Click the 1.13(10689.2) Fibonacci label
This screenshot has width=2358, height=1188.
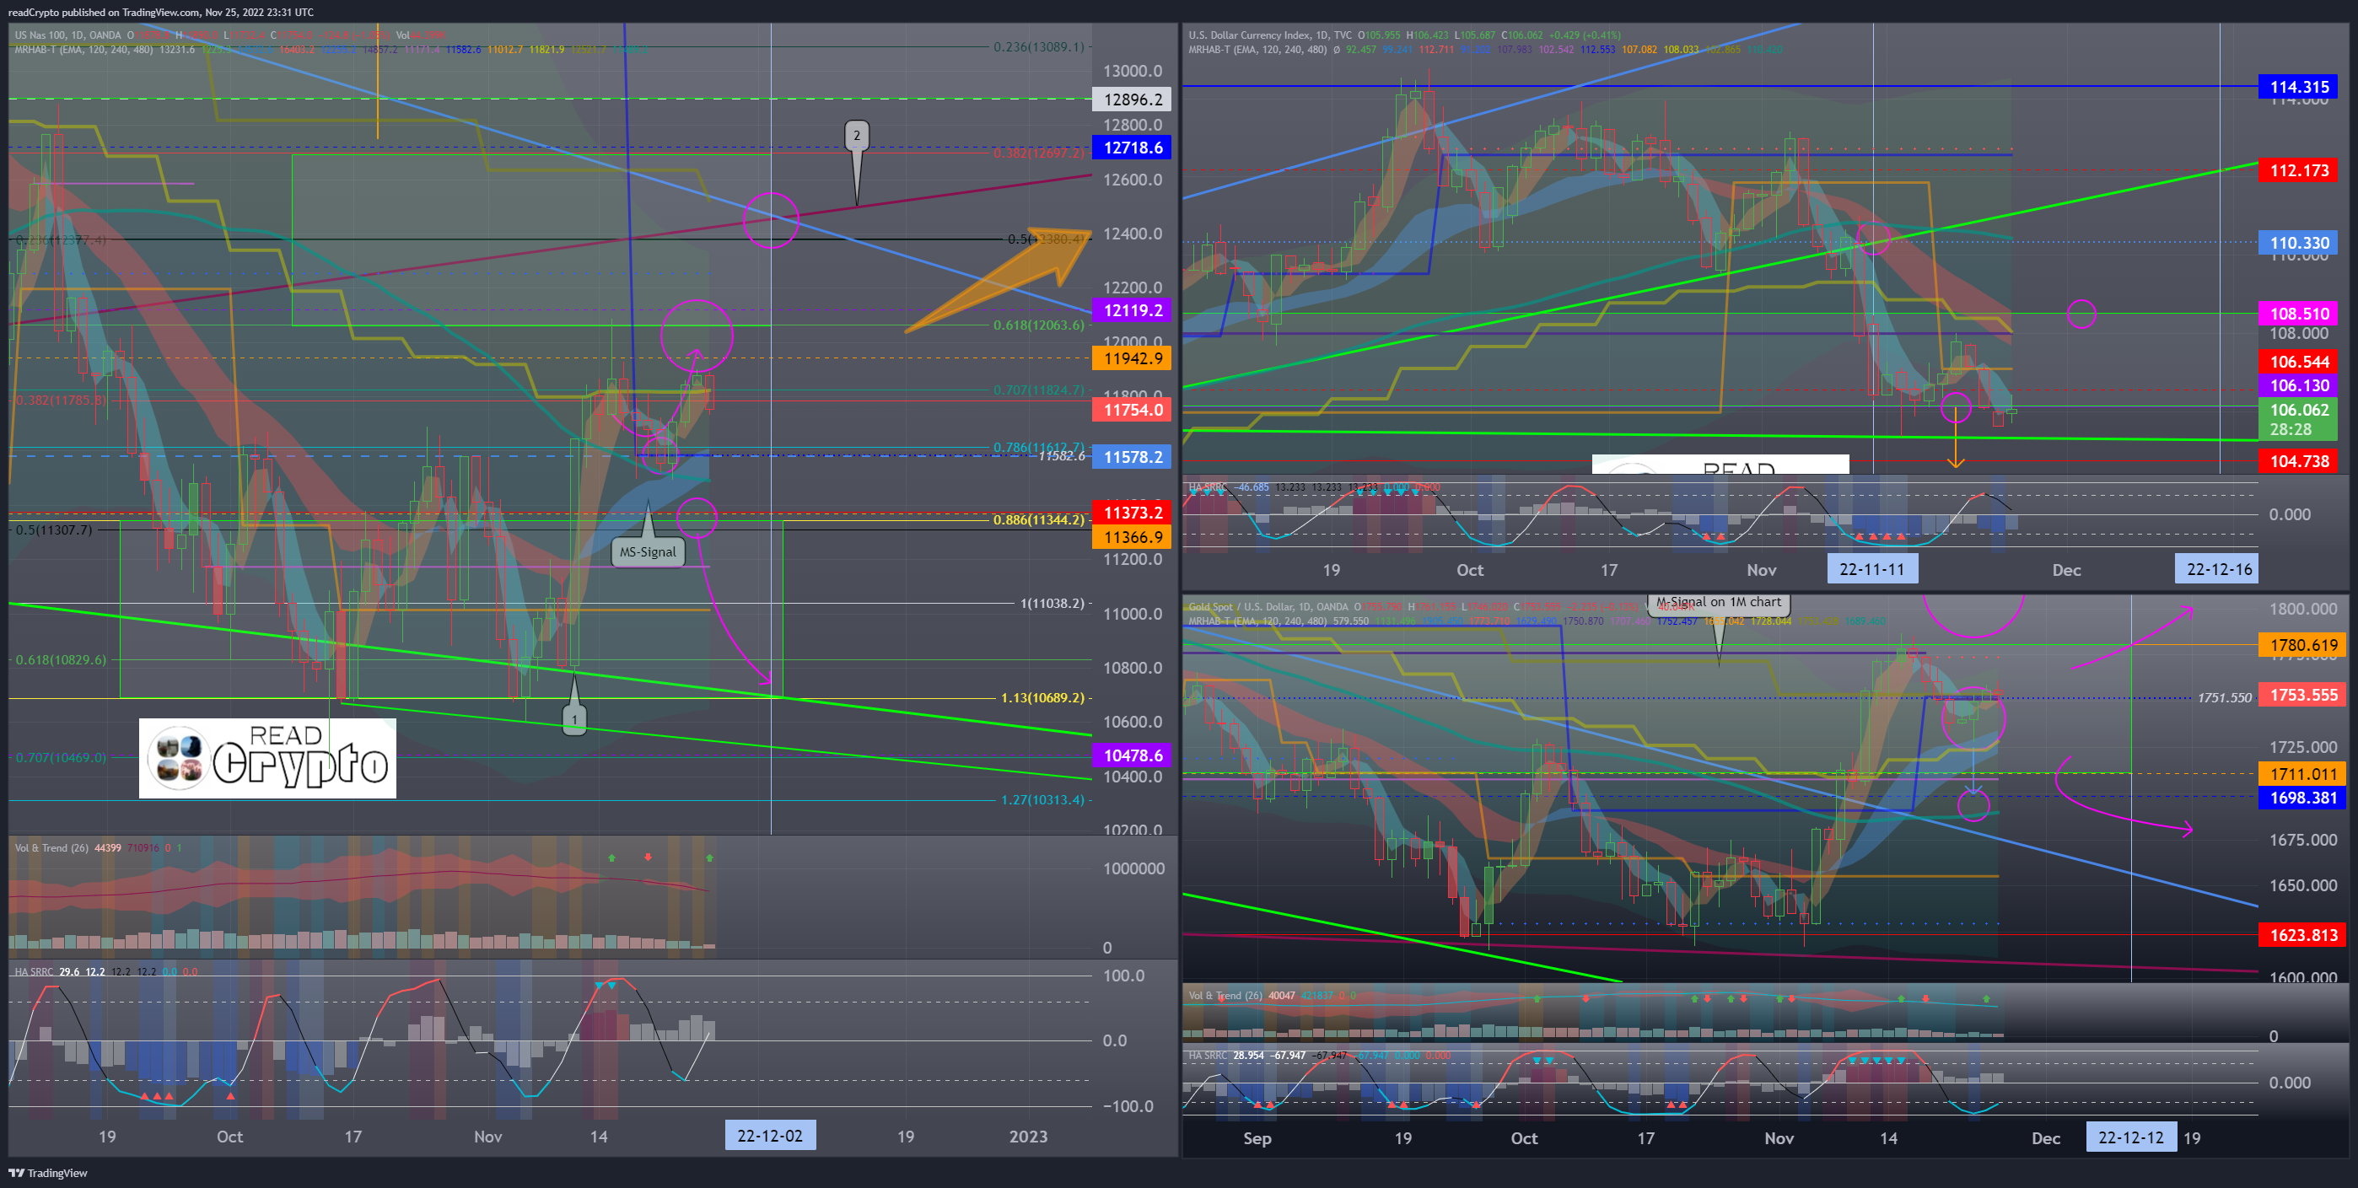point(1042,697)
